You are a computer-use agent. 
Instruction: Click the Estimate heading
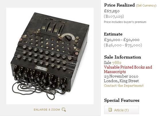click(x=113, y=34)
